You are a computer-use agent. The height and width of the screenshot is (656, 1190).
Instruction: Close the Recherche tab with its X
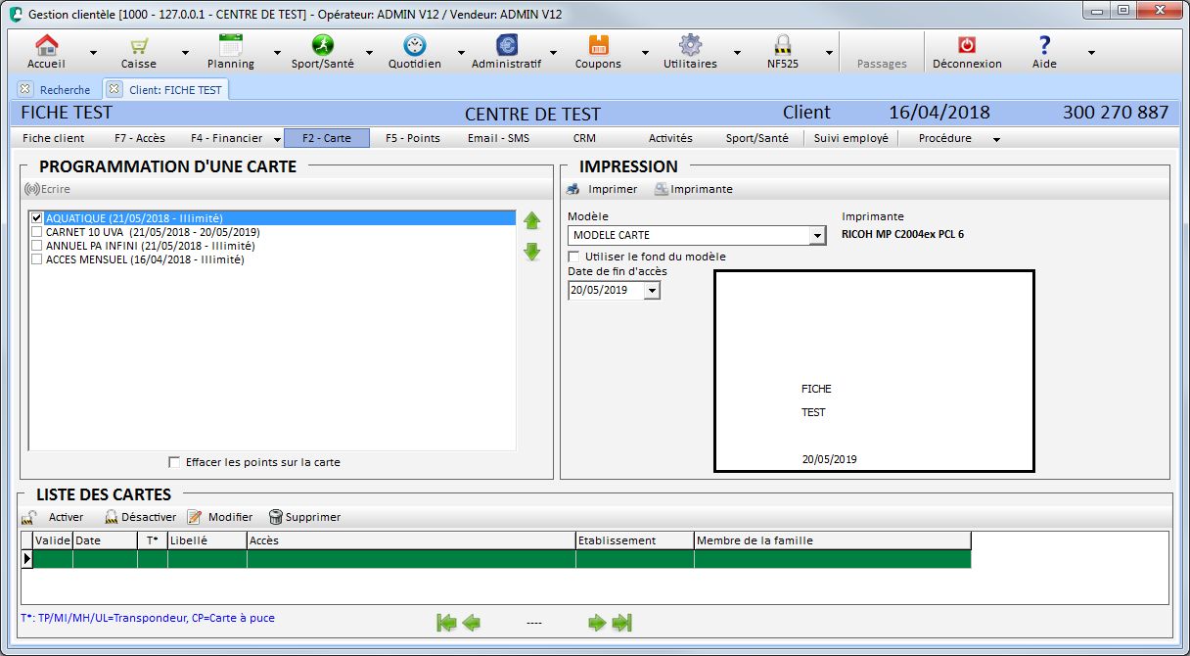25,89
